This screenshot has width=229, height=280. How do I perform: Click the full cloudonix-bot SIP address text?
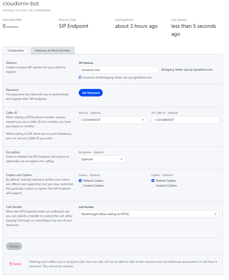pos(117,77)
